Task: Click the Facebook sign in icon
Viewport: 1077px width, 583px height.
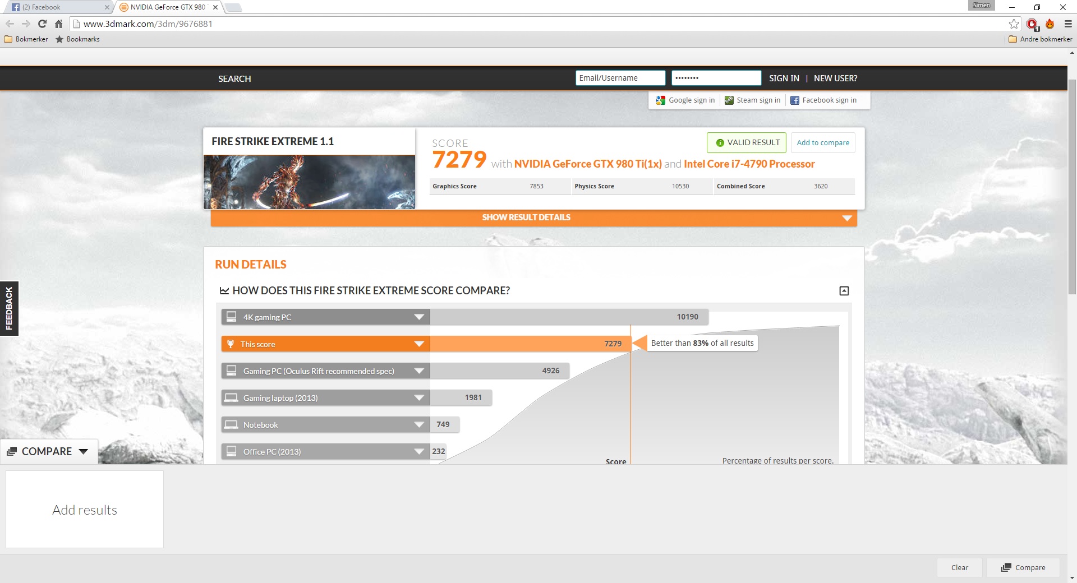Action: click(x=795, y=100)
